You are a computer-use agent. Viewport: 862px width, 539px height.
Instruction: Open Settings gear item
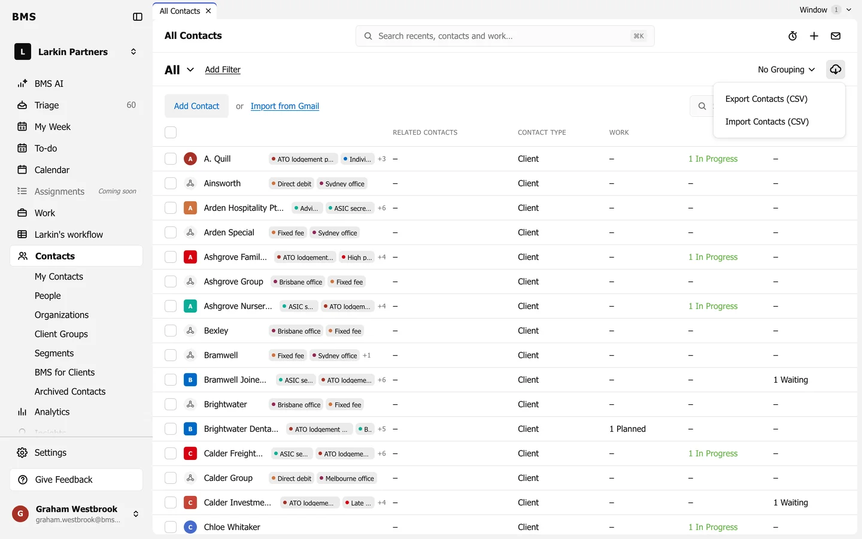click(x=77, y=453)
